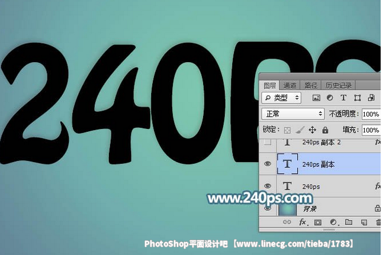Lock transparent pixels checkerboard icon

coord(287,130)
